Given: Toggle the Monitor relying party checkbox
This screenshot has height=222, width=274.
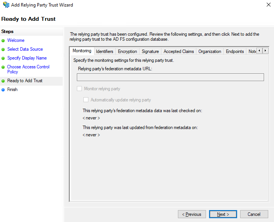Looking at the screenshot, I should (80, 89).
